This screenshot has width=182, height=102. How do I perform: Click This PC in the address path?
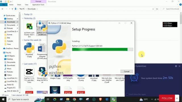pyautogui.click(x=22, y=9)
